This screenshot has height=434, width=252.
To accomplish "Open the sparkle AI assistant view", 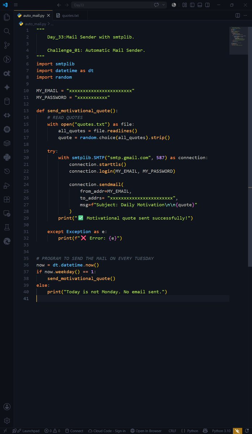I will pos(7,87).
